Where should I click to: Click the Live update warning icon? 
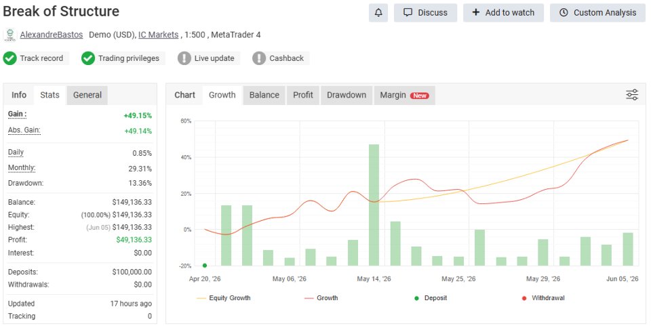click(184, 58)
